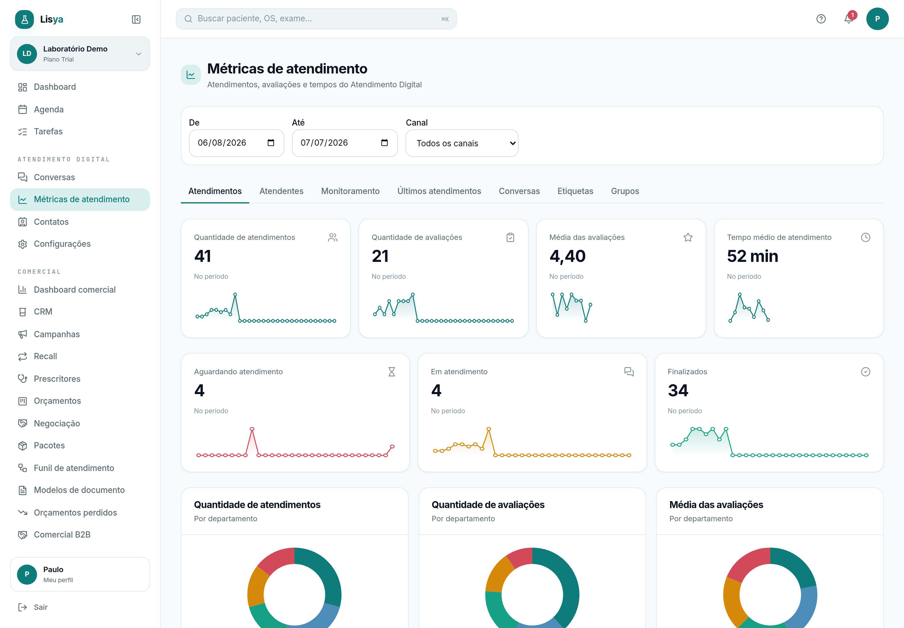The image size is (904, 628).
Task: Click the chat icon on Em atendimento card
Action: [x=629, y=372]
